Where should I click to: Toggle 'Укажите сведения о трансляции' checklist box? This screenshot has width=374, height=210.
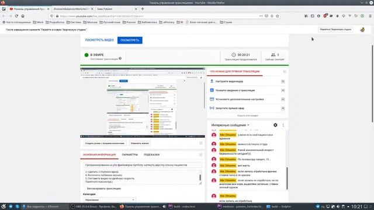283,90
